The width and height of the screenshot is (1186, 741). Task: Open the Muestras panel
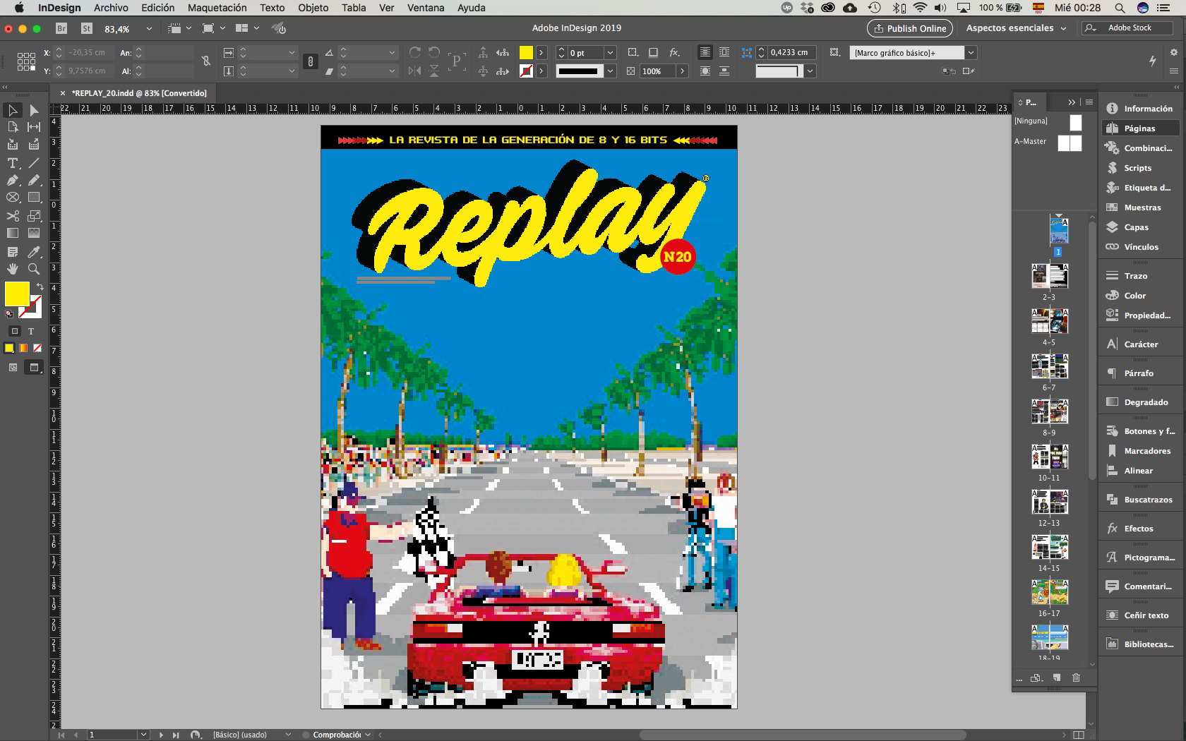point(1142,207)
